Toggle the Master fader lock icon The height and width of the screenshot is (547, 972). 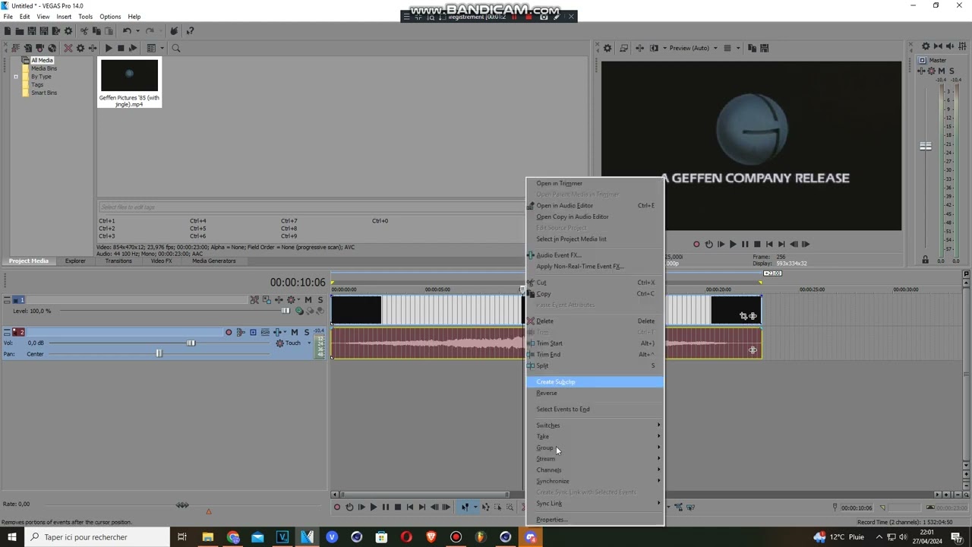(925, 260)
